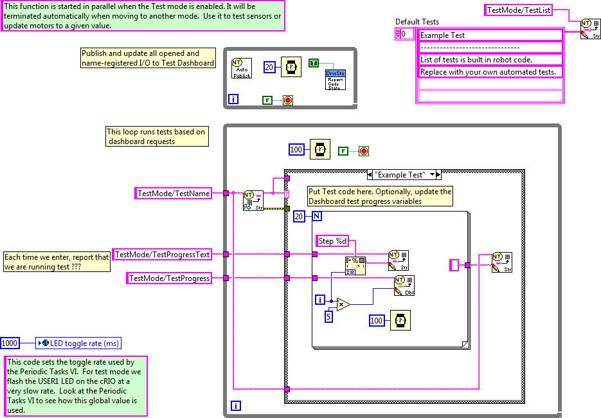The height and width of the screenshot is (418, 601).
Task: Open the case selector dropdown arrow
Action: pyautogui.click(x=433, y=174)
